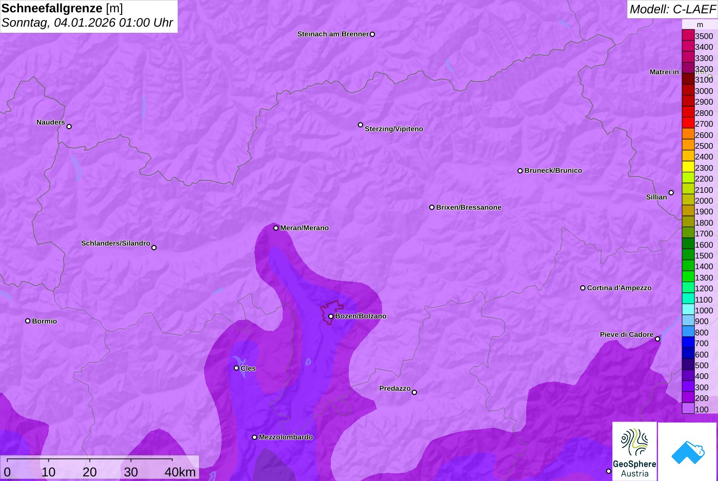
Task: Select the Mezzolombardo label text
Action: click(x=286, y=437)
